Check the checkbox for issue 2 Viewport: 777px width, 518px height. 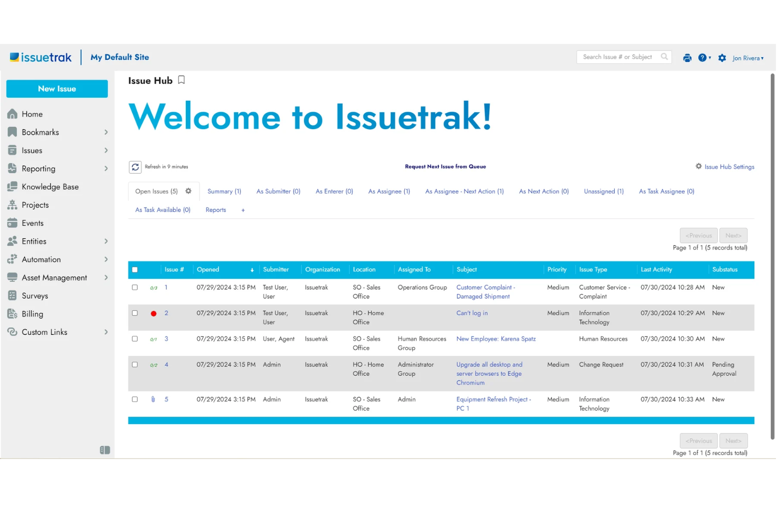click(134, 313)
